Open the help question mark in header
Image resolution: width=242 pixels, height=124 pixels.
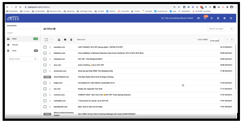pos(212,18)
